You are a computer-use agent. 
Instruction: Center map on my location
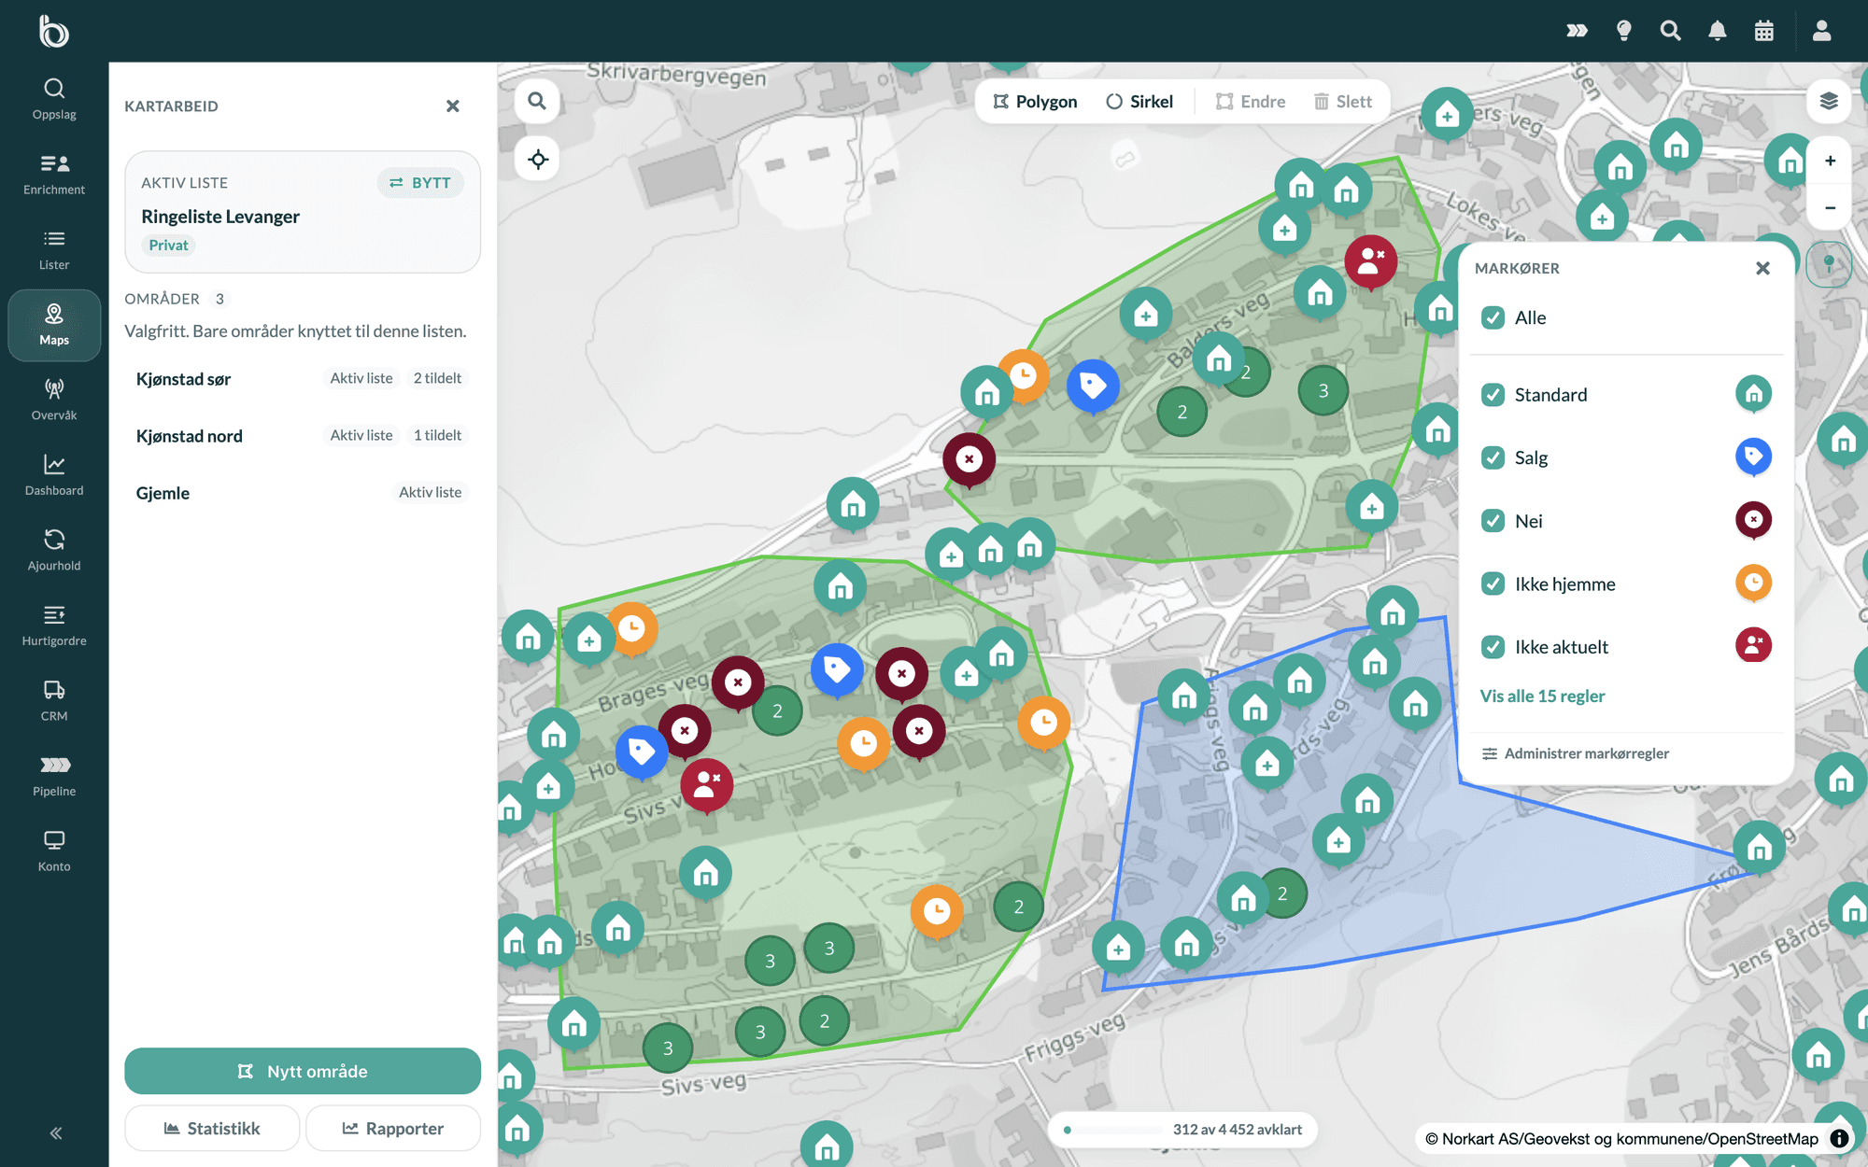coord(537,159)
